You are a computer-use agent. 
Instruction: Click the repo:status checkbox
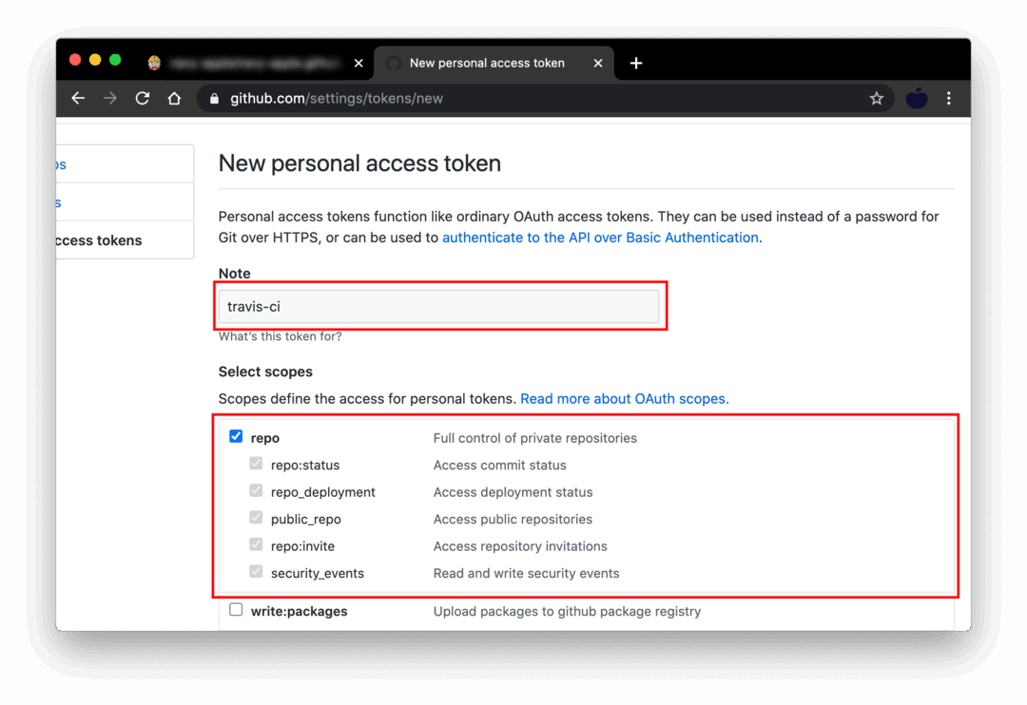[x=255, y=463]
